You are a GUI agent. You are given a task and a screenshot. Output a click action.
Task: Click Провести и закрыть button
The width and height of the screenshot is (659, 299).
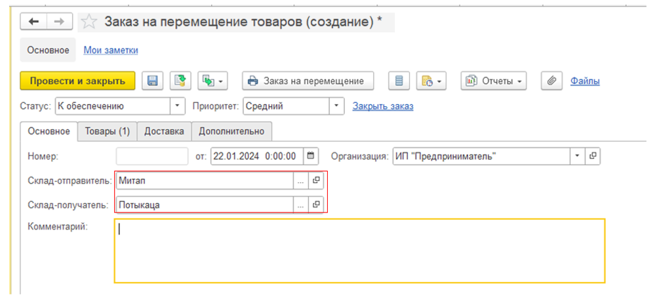pyautogui.click(x=78, y=81)
